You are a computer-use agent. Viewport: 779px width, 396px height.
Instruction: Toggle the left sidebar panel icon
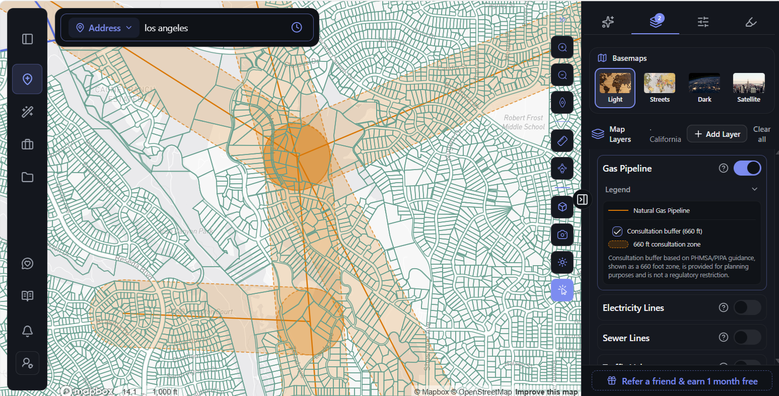[28, 39]
